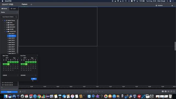
Task: Go to next month in End Time calendar
Action: [36, 58]
